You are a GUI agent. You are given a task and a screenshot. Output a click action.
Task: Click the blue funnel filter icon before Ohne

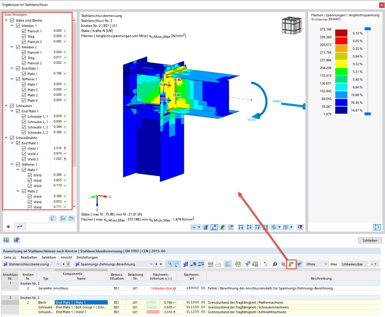point(300,264)
